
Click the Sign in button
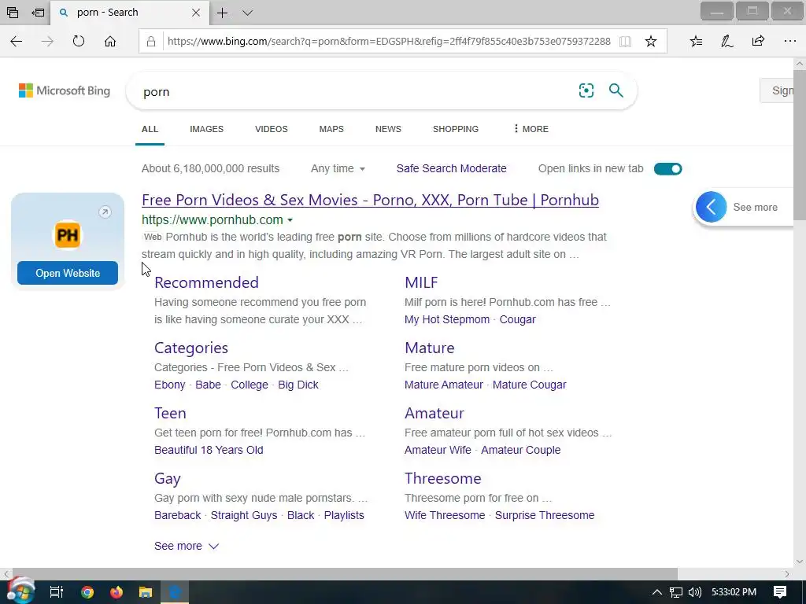click(x=777, y=91)
